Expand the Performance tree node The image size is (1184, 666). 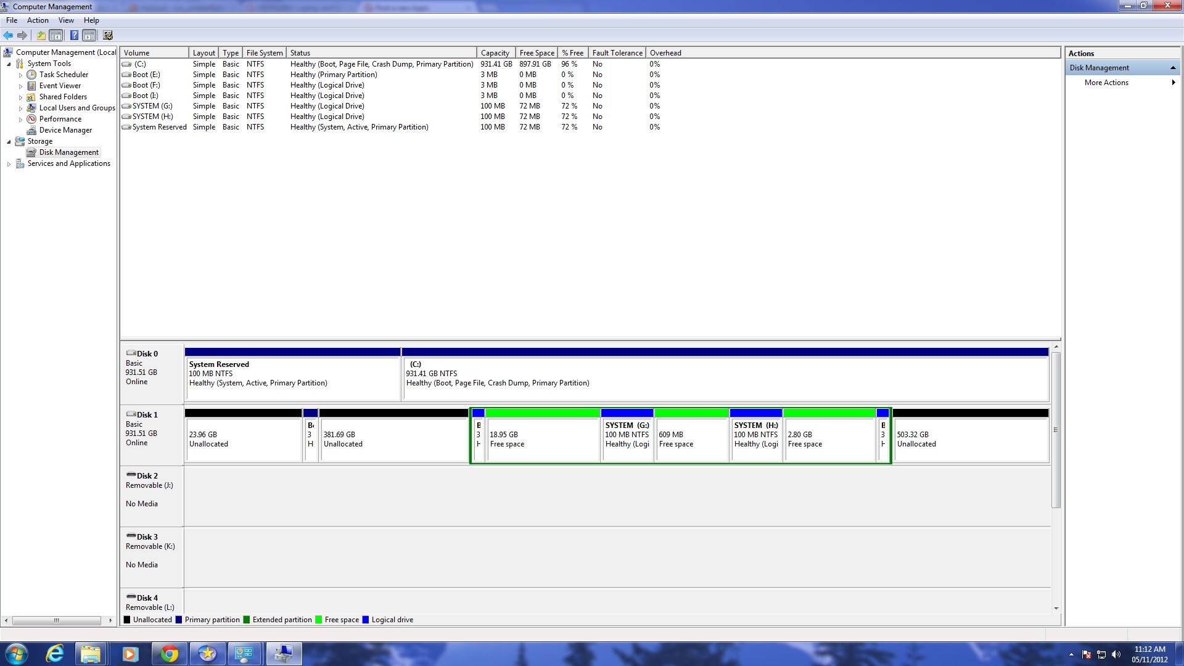(x=20, y=120)
